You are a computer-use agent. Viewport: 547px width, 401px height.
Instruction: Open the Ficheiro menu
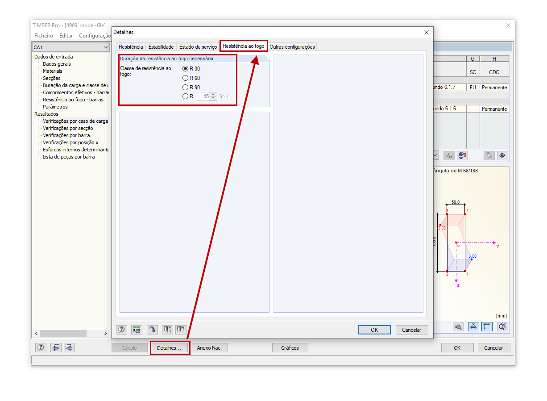[44, 36]
